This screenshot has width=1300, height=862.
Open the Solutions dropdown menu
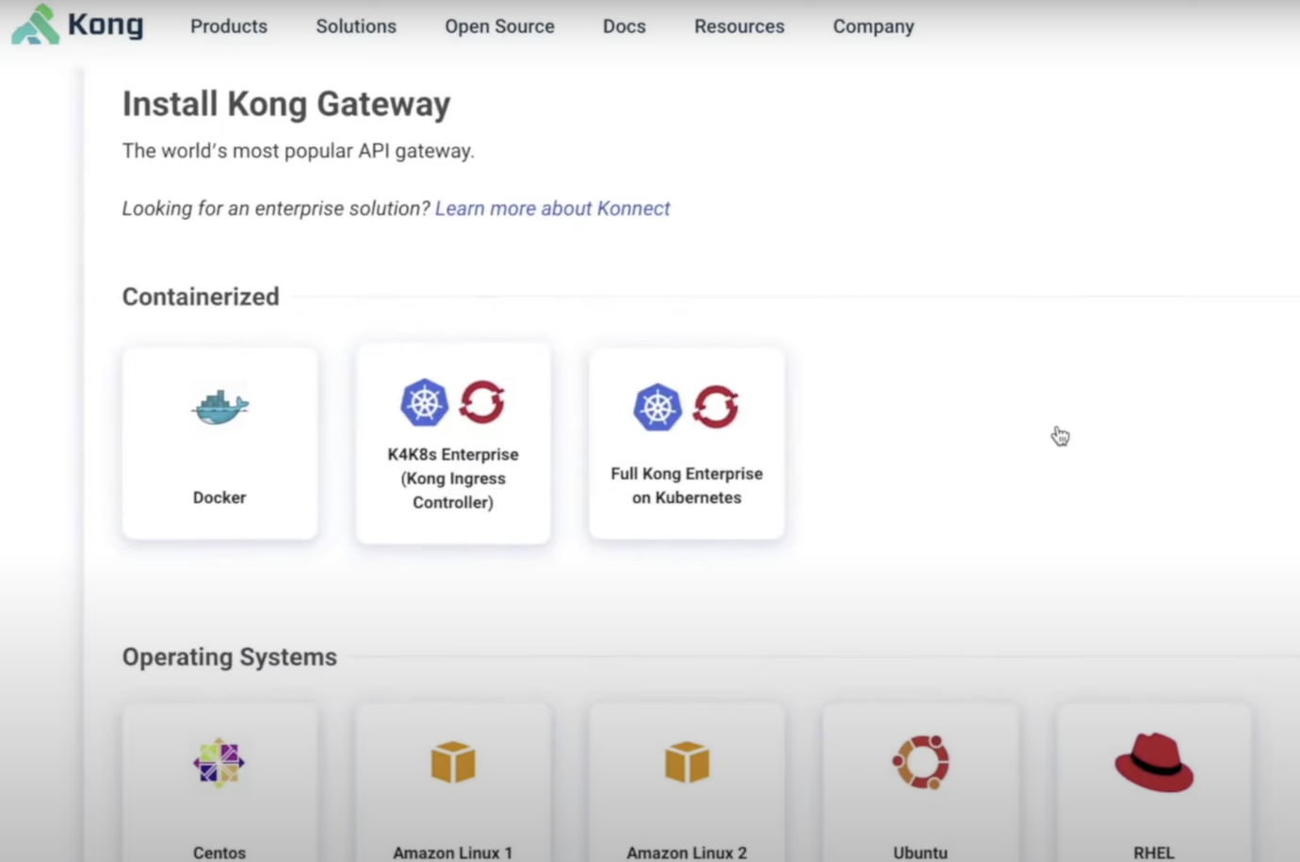tap(355, 26)
